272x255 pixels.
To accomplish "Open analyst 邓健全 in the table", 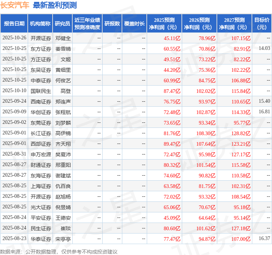I will (x=63, y=38).
